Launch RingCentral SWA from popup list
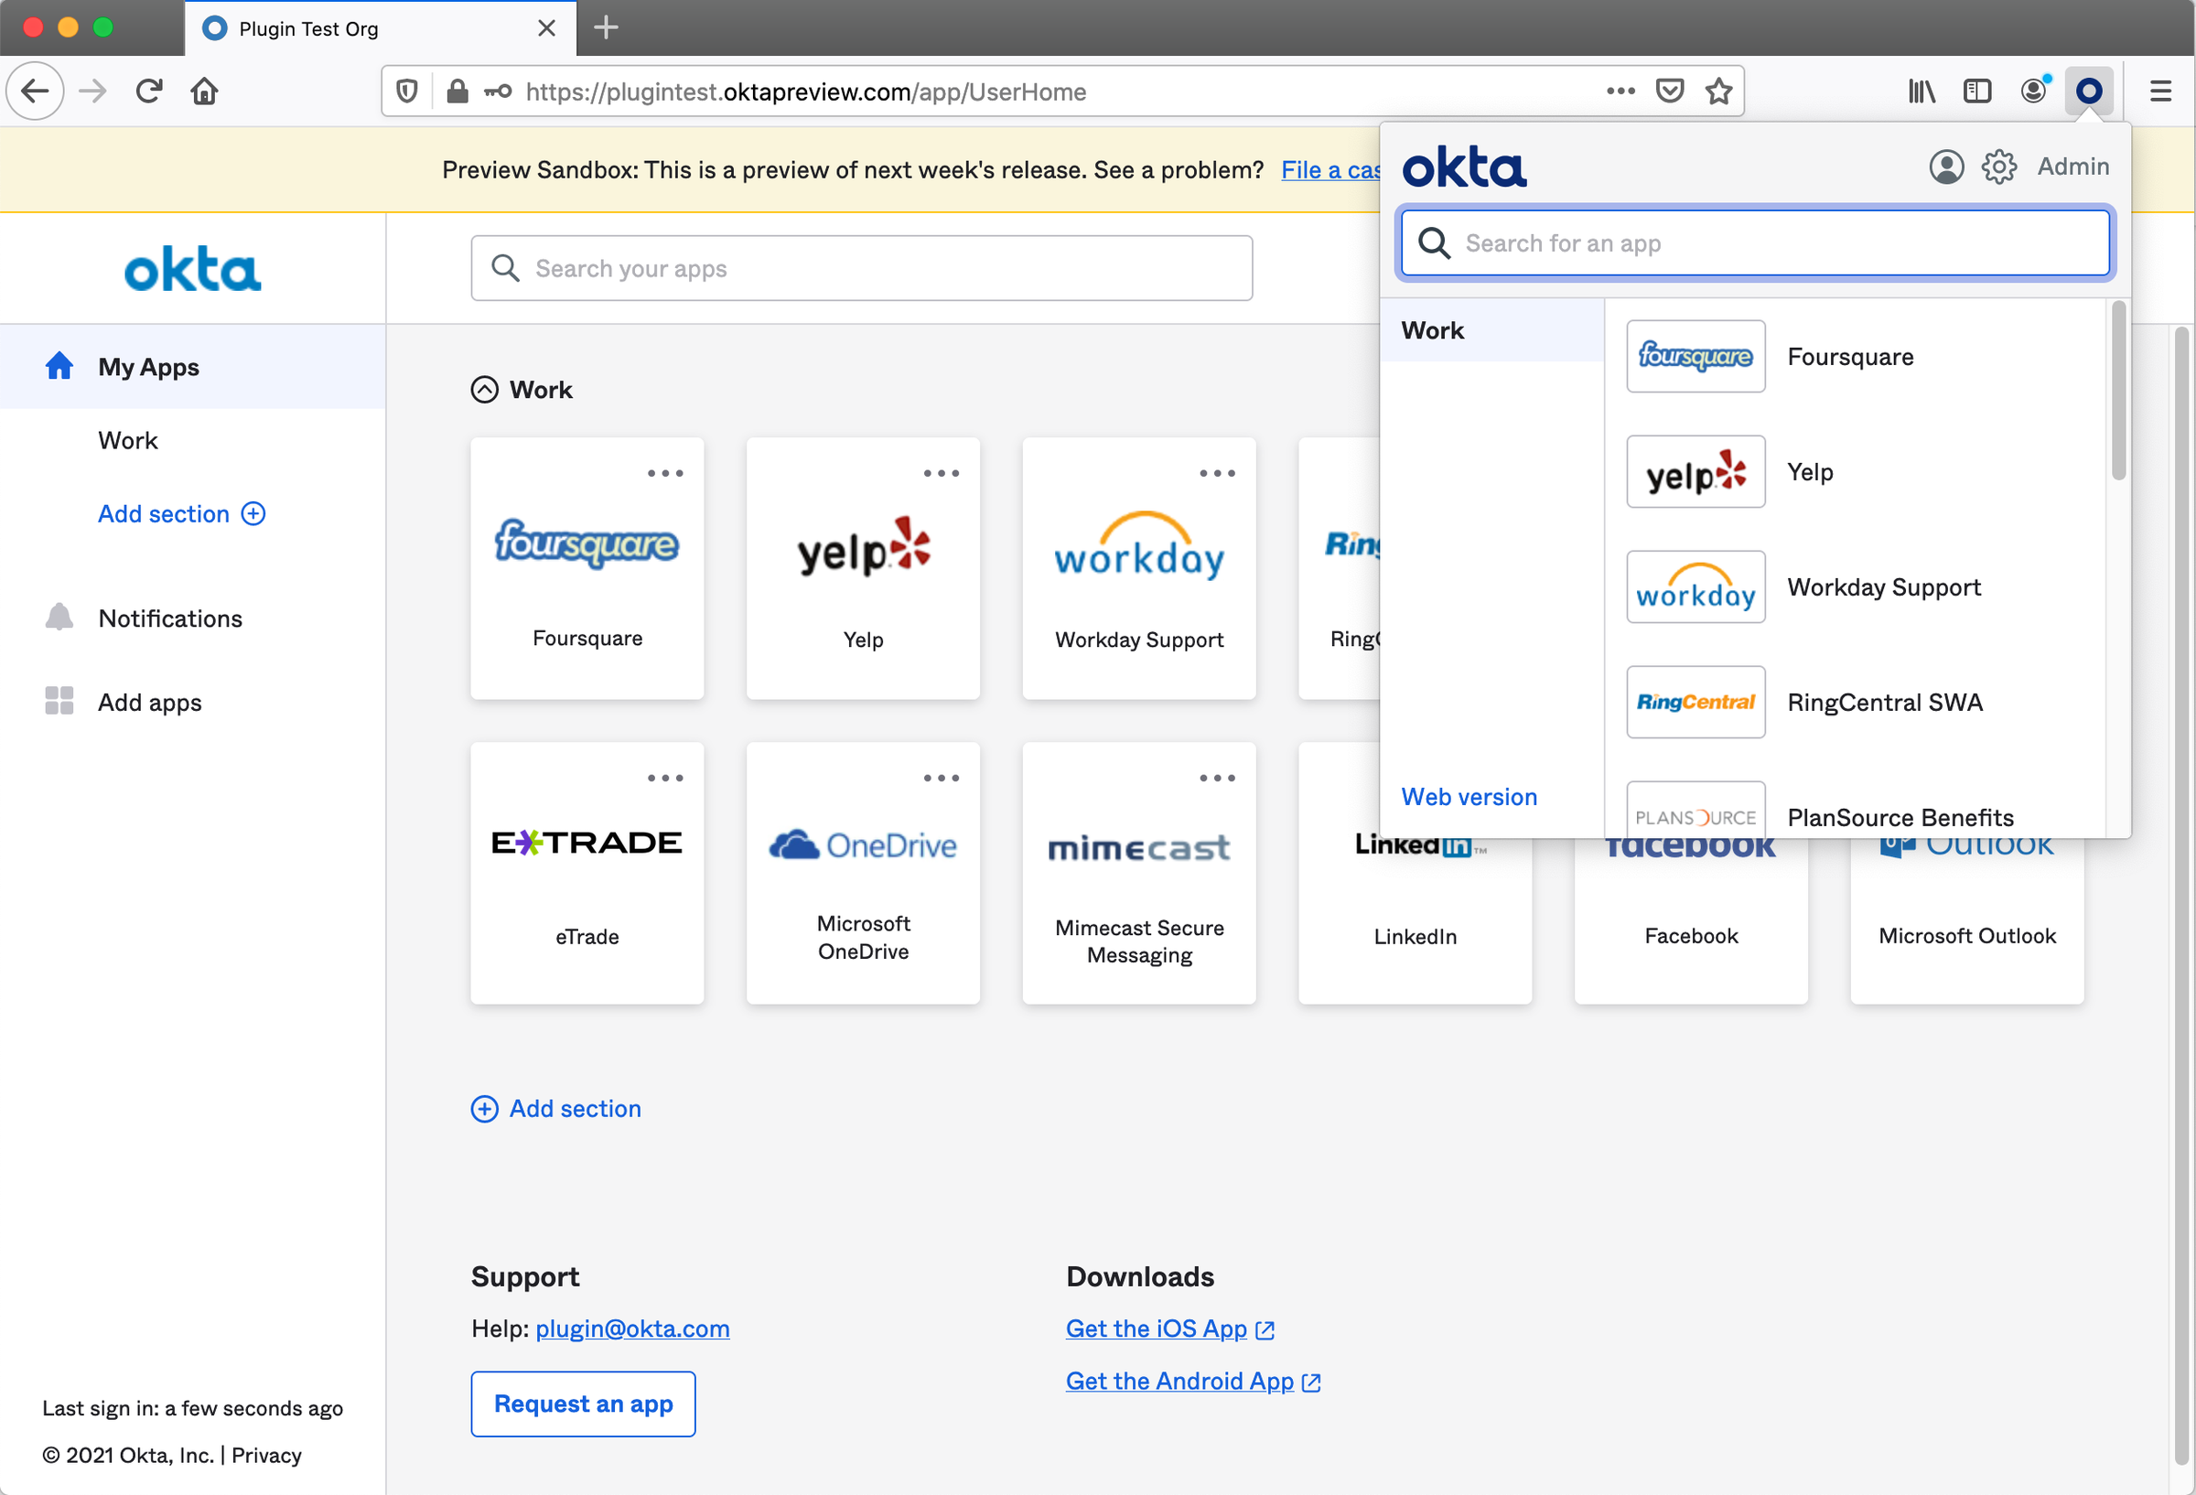Image resolution: width=2196 pixels, height=1495 pixels. pyautogui.click(x=1857, y=702)
